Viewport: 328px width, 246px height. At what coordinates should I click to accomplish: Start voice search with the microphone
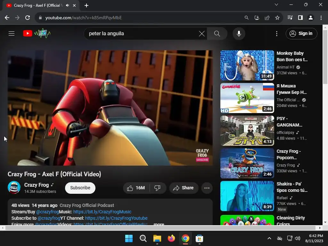[x=239, y=33]
